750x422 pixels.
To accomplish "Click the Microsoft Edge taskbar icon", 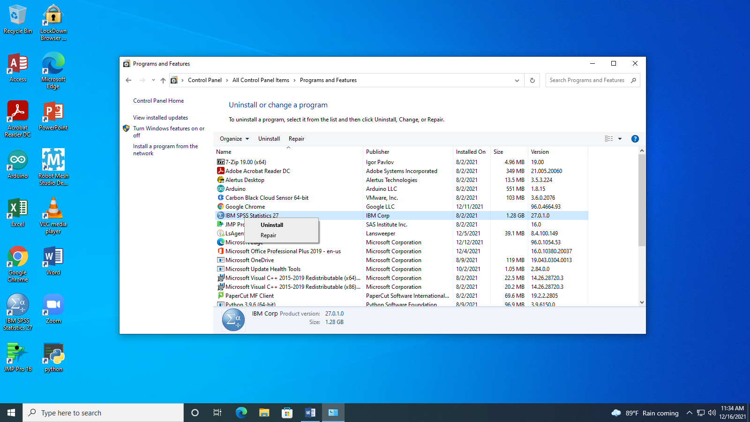I will tap(241, 413).
